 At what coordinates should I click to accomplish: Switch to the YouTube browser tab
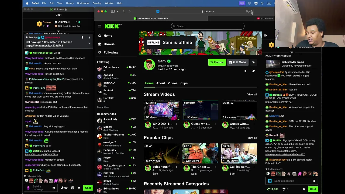265,19
